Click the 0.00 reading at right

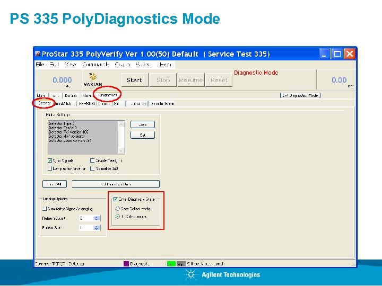pos(339,80)
